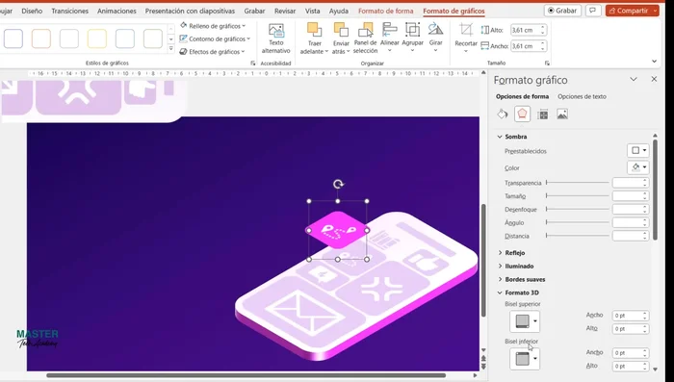Screen dimensions: 674x382
Task: Open the Alinear options
Action: [x=389, y=38]
